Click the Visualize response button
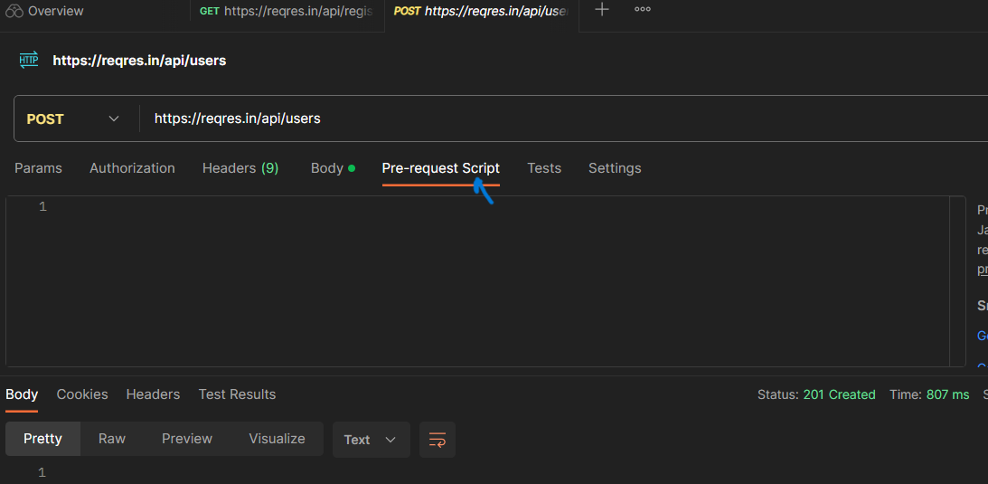This screenshot has width=988, height=484. click(x=277, y=439)
